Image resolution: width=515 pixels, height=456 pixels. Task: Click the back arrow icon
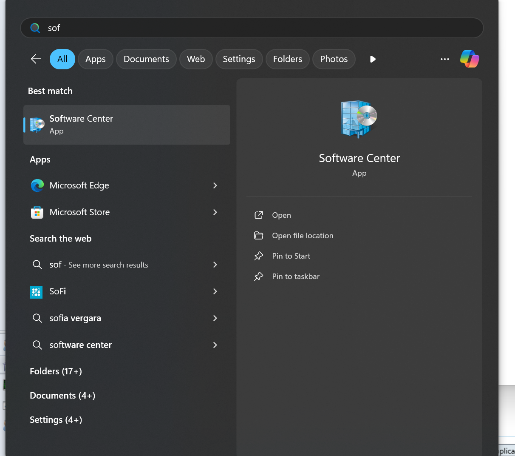pos(36,59)
